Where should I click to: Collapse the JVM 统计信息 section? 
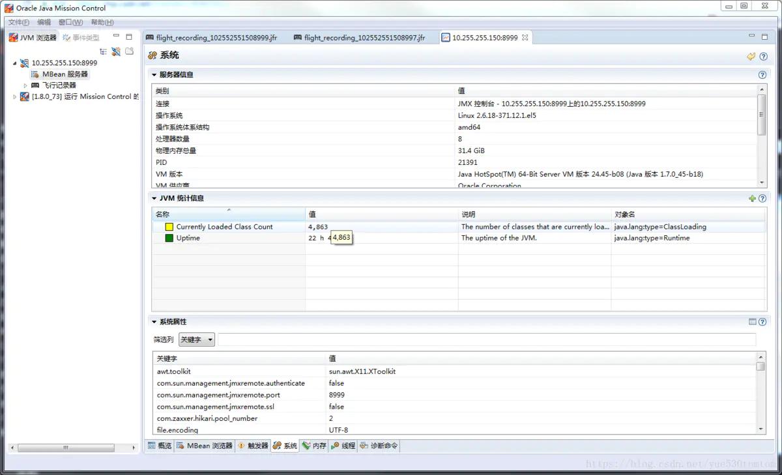[x=154, y=198]
